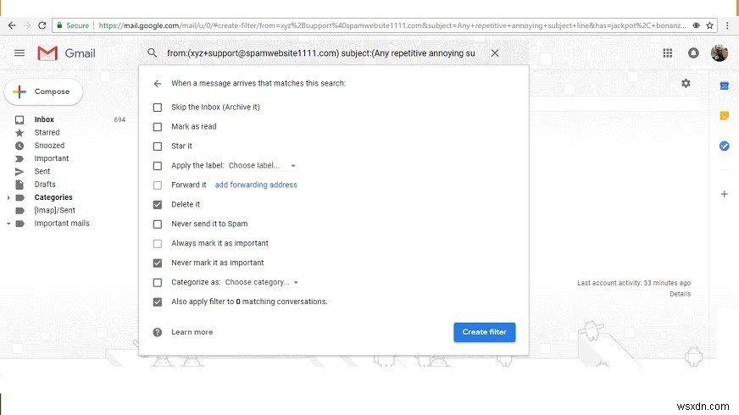This screenshot has width=739, height=415.
Task: Click the browser forward arrow
Action: click(27, 25)
